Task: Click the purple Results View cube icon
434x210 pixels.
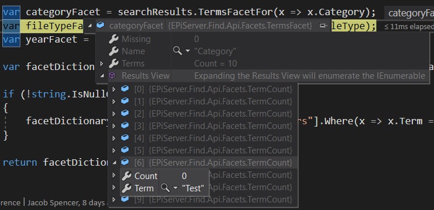Action: pyautogui.click(x=112, y=76)
